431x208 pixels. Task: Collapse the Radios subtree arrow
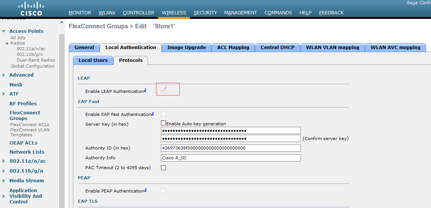click(7, 43)
